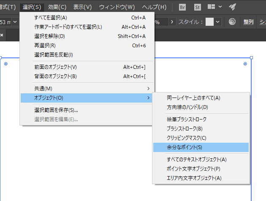Viewport: 266px width, 201px height.
Task: Open Adobe Stock via St icon
Action: 198,7
